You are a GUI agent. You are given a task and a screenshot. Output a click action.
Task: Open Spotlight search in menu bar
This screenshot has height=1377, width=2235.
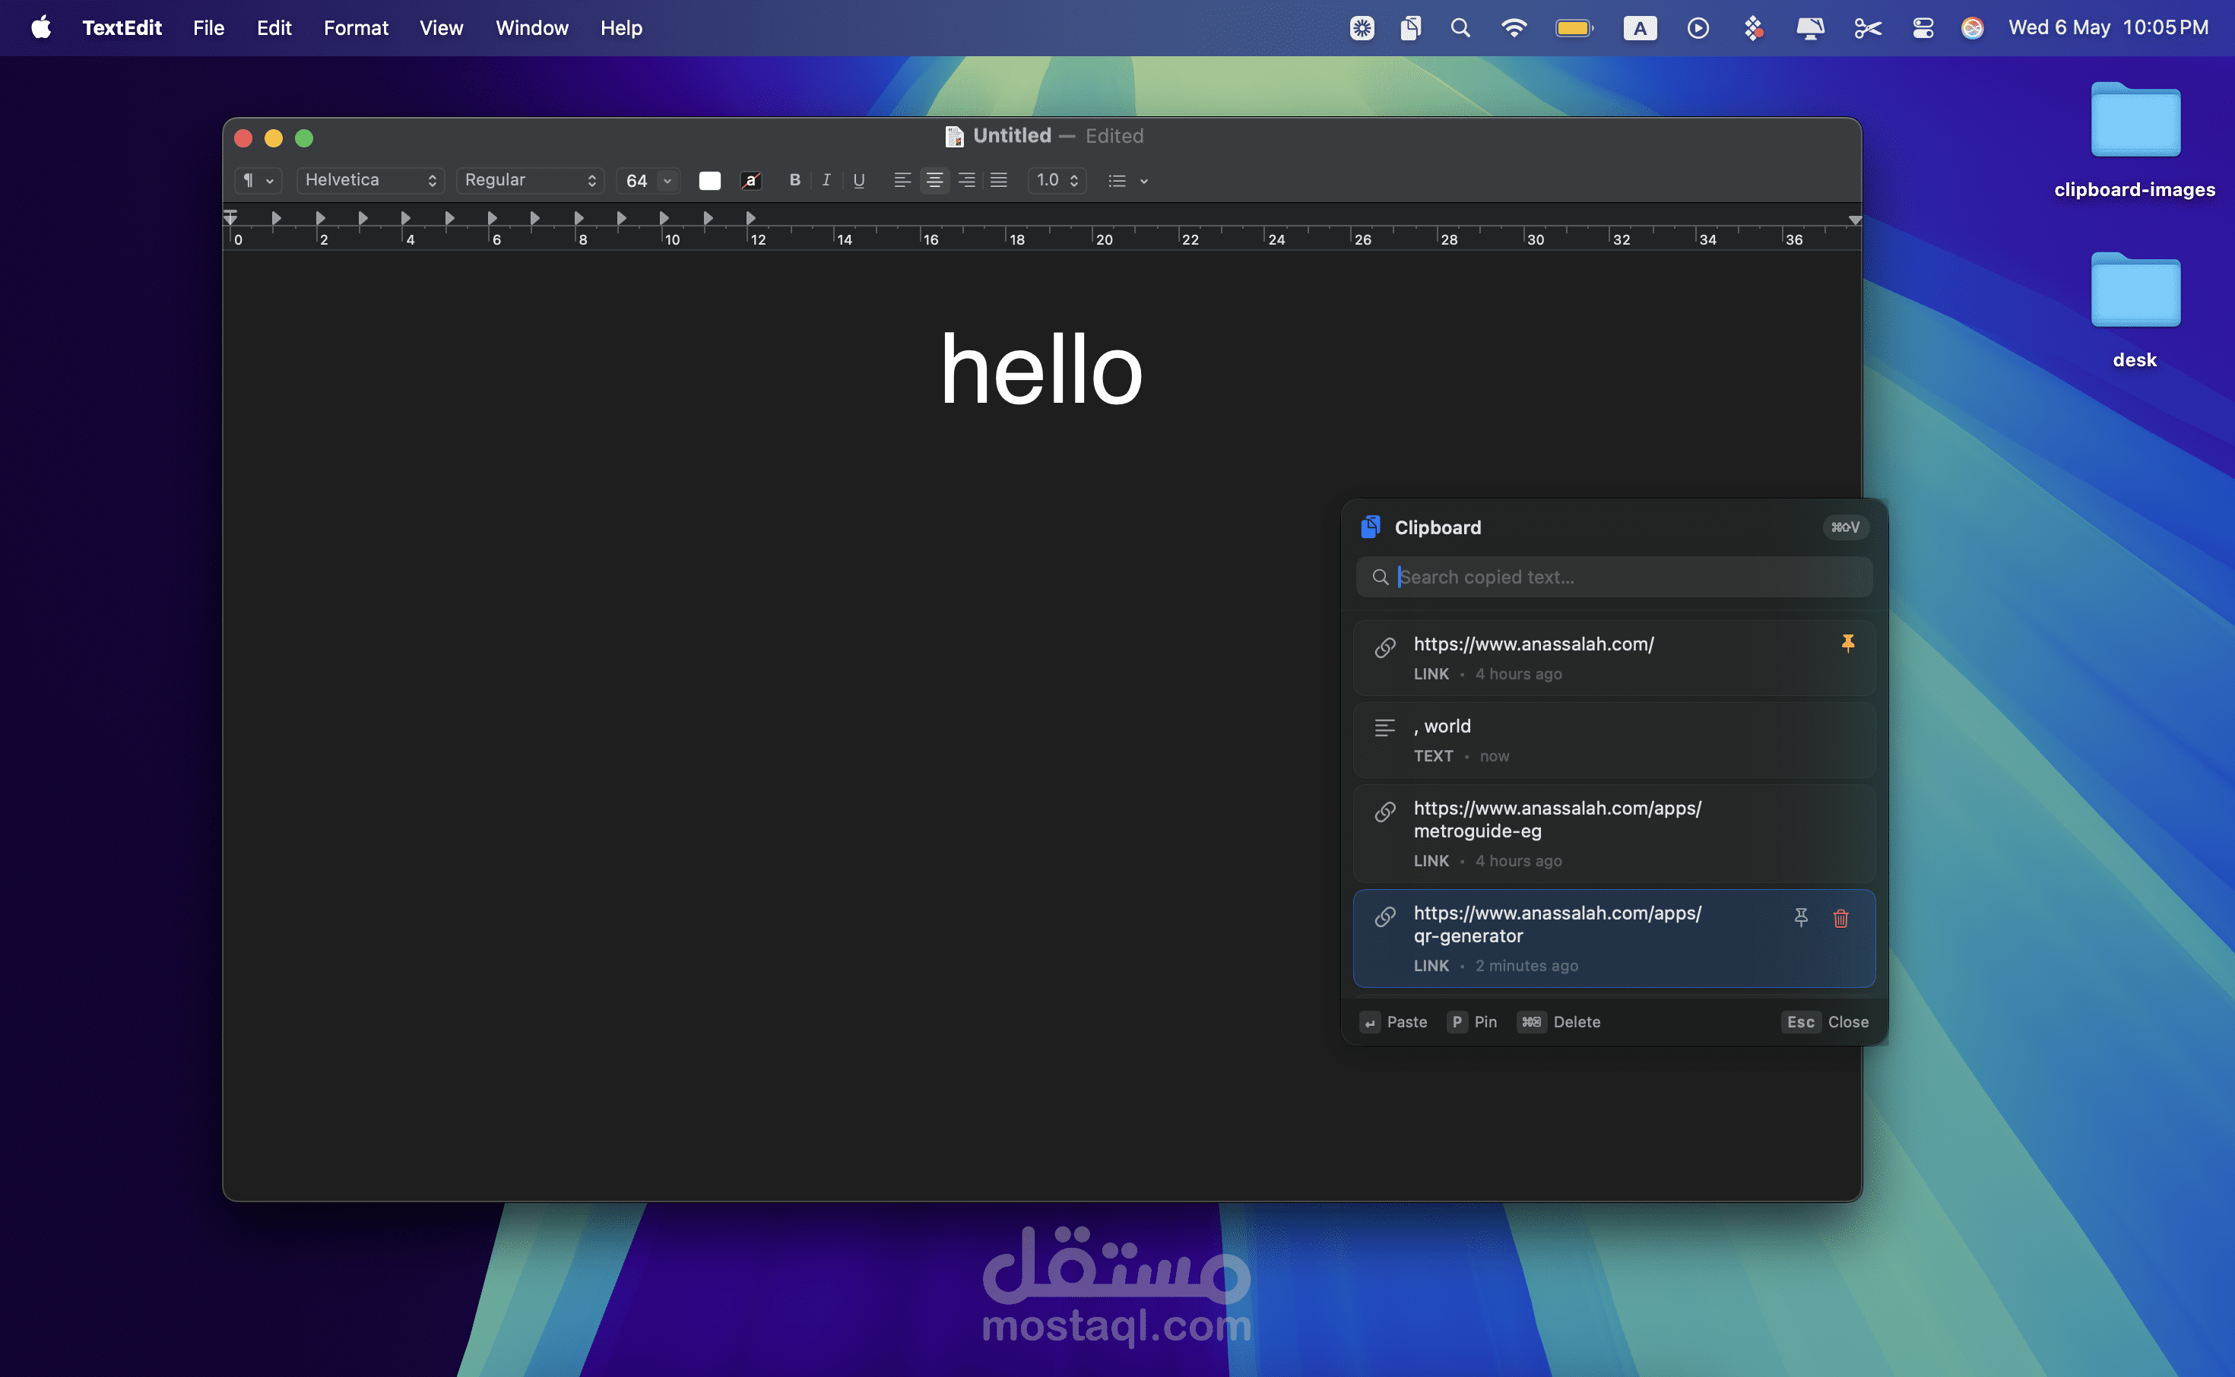point(1461,28)
